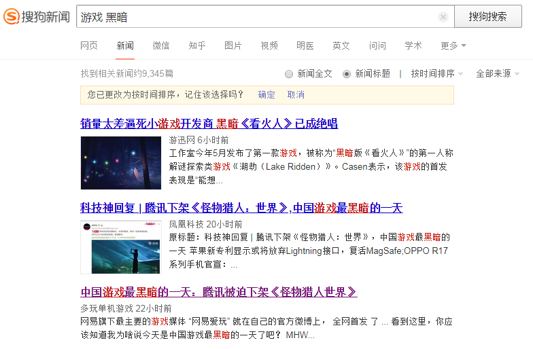
Task: Open the 英文 tab
Action: [x=341, y=45]
